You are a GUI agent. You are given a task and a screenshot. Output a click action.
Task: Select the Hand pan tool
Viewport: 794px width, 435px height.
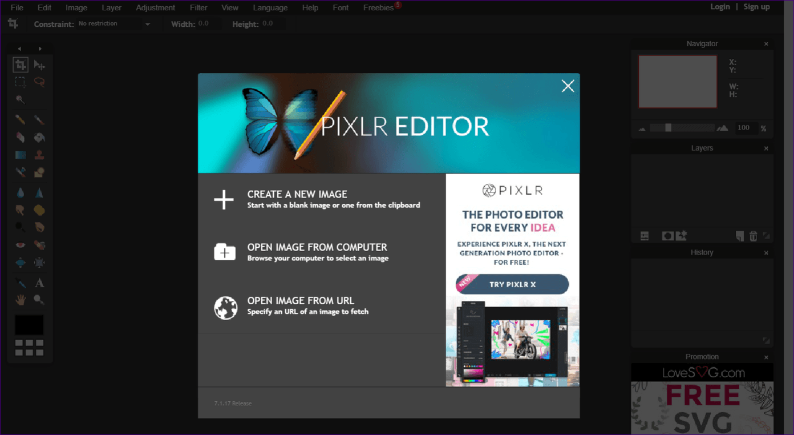click(21, 300)
